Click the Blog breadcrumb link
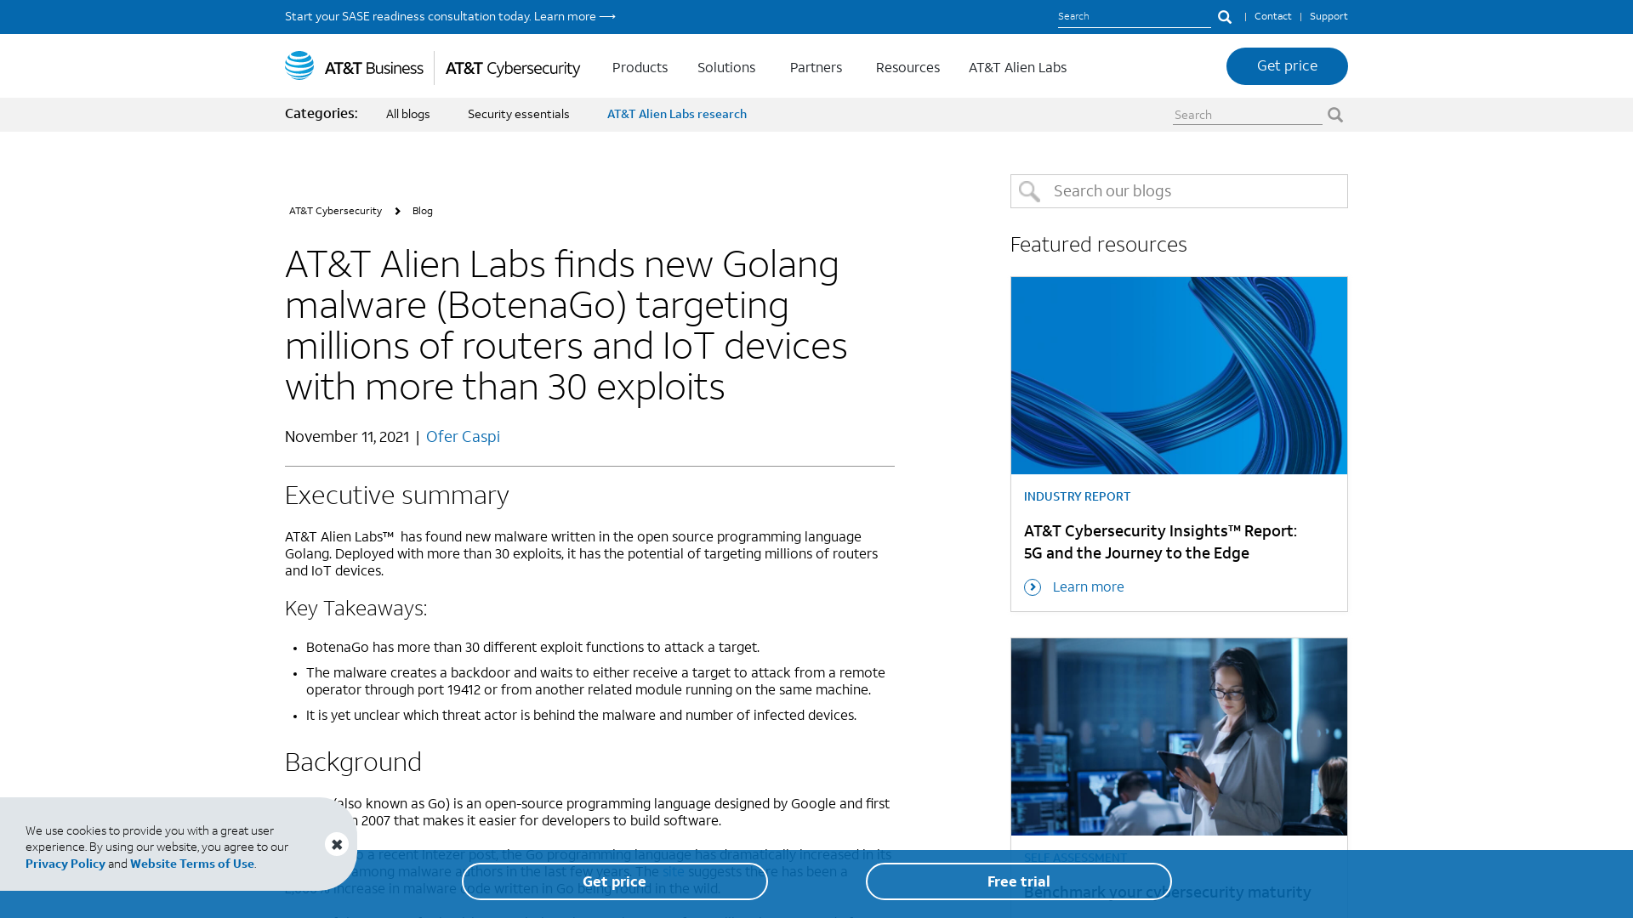 423,211
